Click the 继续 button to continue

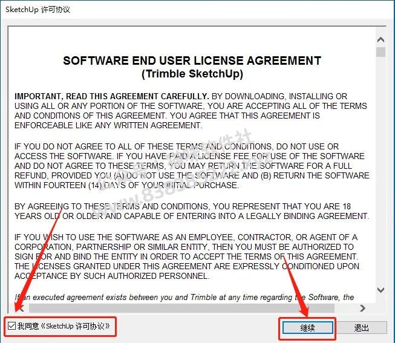(x=307, y=328)
